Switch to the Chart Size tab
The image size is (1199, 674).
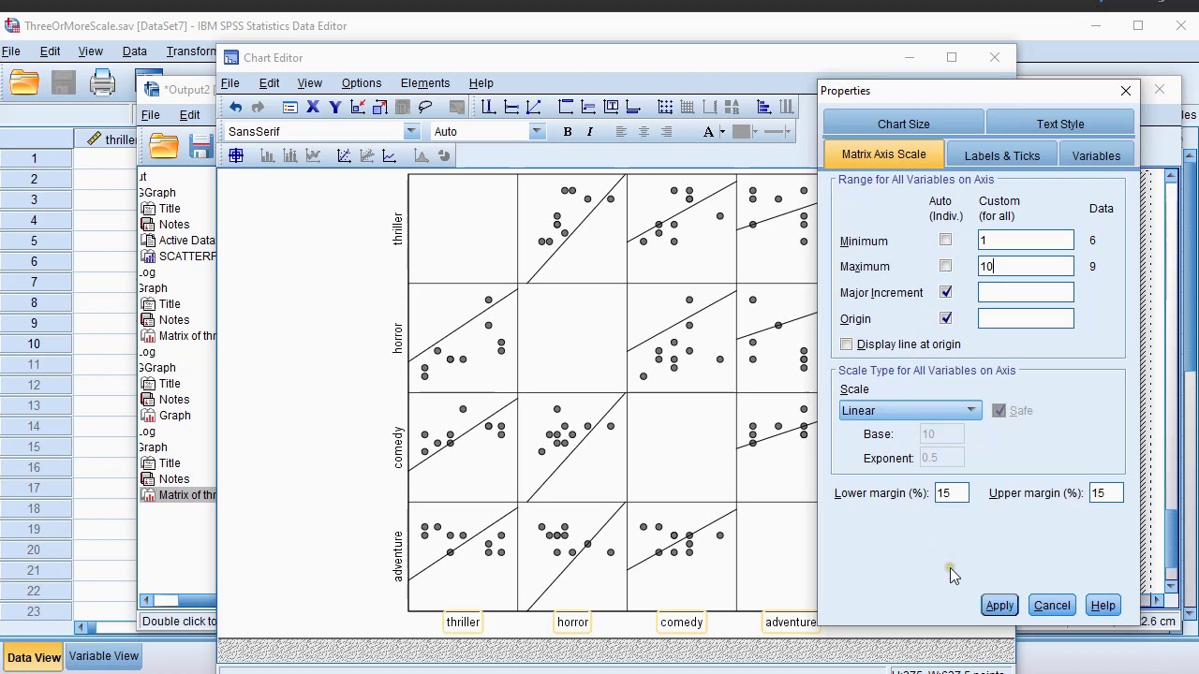[x=904, y=124]
